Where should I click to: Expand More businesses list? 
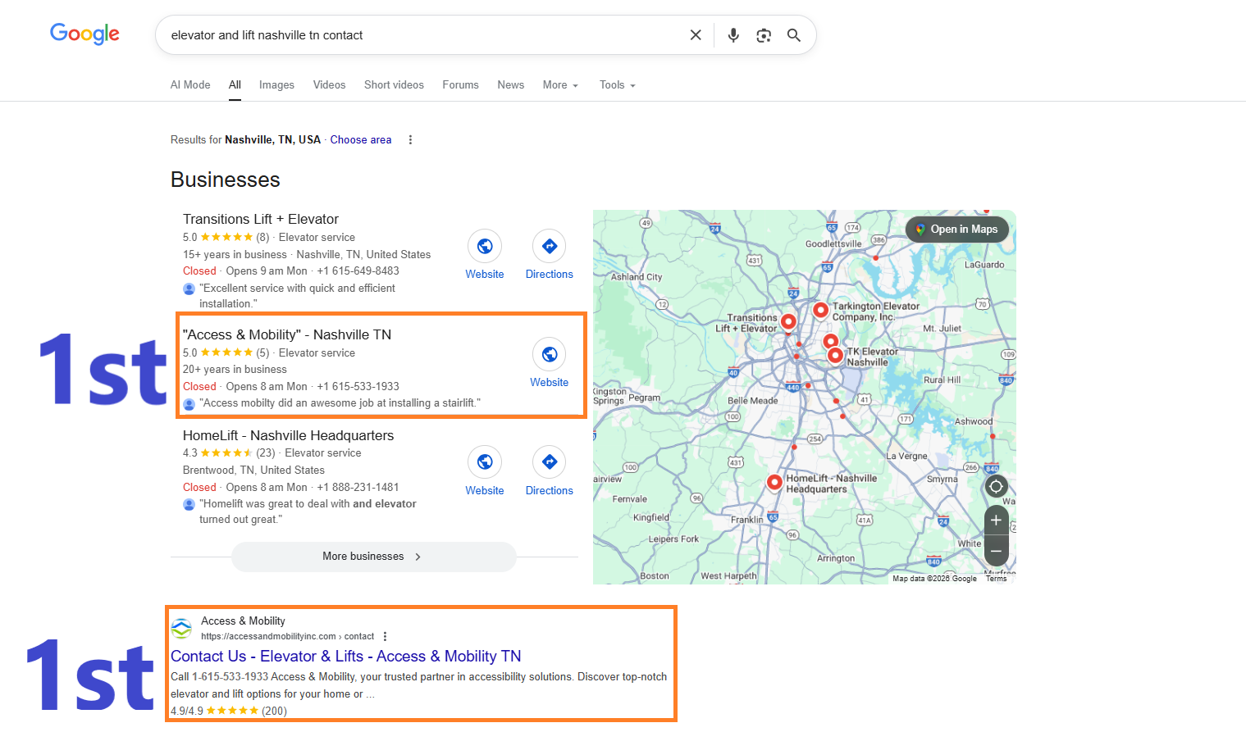pos(373,557)
